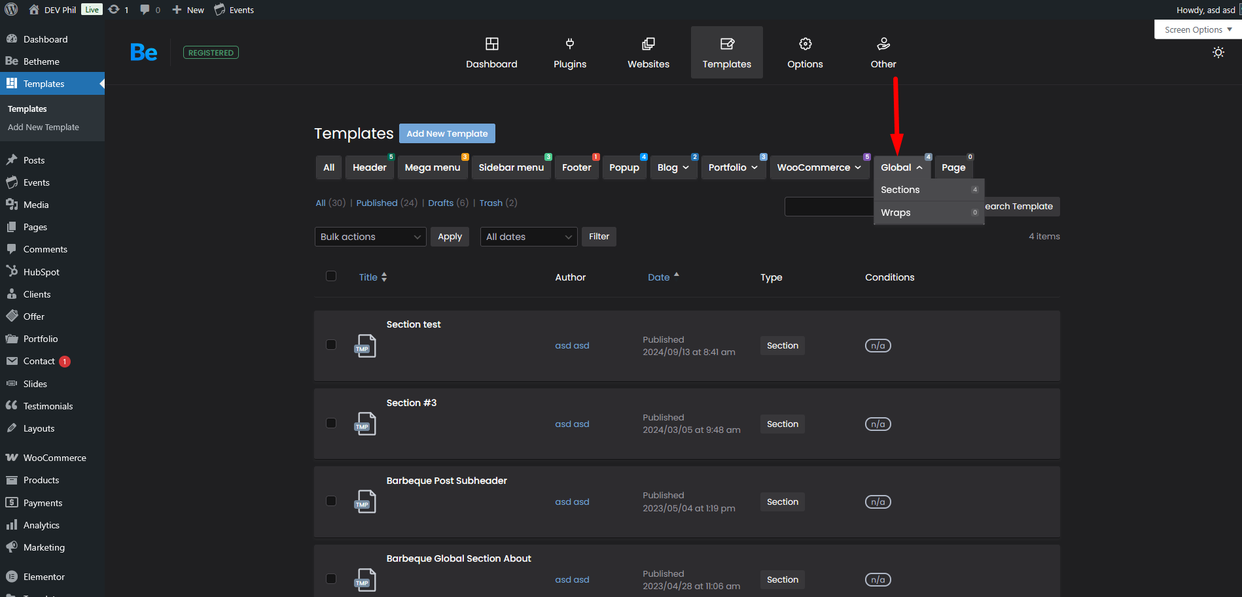1242x597 pixels.
Task: Click the n/a condition badge for Section #3
Action: point(878,424)
